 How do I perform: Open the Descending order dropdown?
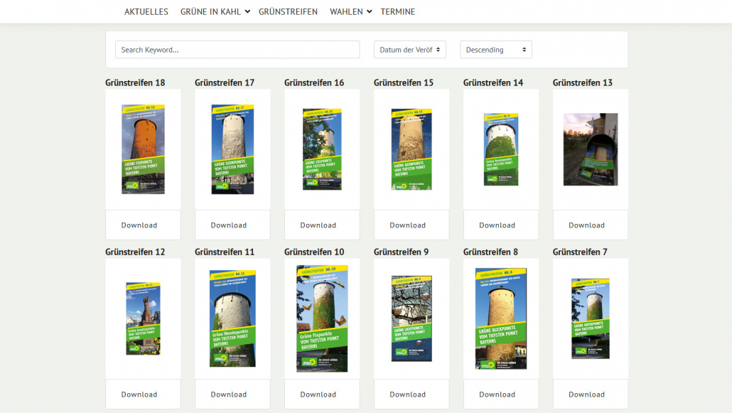(x=496, y=50)
